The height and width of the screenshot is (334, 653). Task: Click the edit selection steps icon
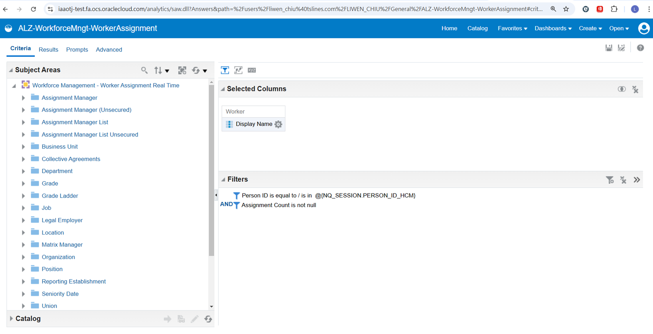coord(238,70)
